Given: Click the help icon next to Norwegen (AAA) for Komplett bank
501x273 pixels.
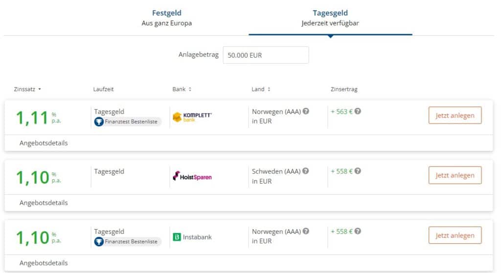Looking at the screenshot, I should 306,111.
